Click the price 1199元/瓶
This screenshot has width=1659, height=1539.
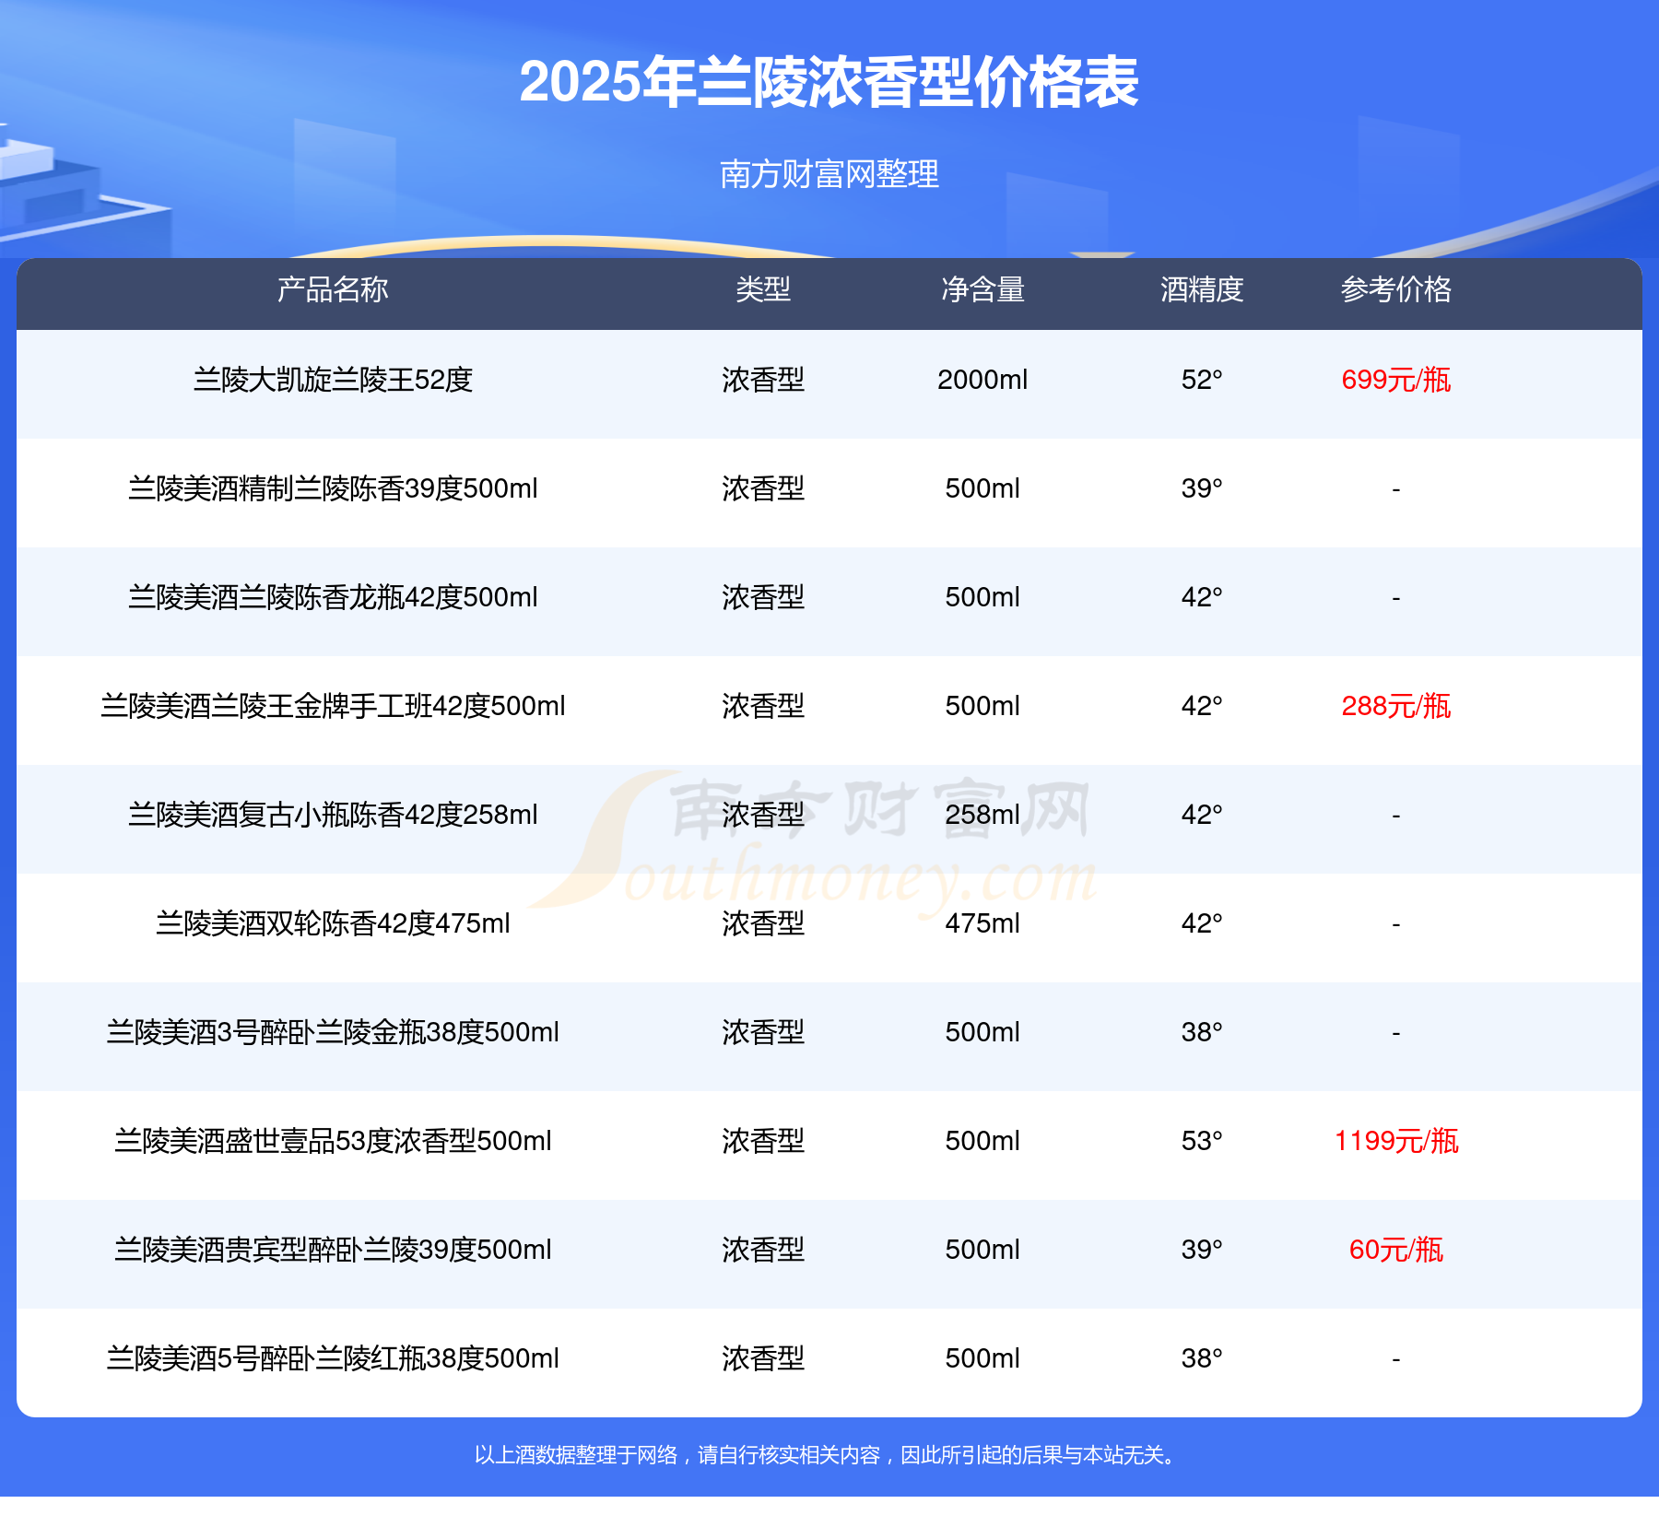tap(1396, 1141)
